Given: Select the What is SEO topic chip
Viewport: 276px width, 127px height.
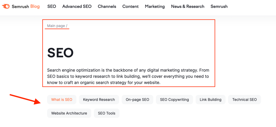Looking at the screenshot, I should (x=62, y=100).
